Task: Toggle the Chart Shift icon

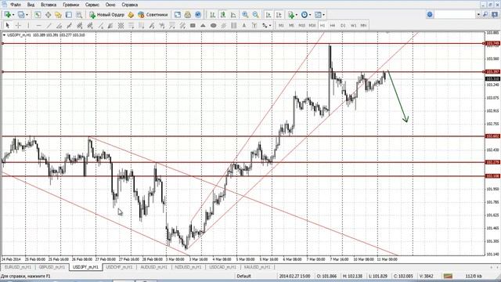Action: pyautogui.click(x=279, y=15)
